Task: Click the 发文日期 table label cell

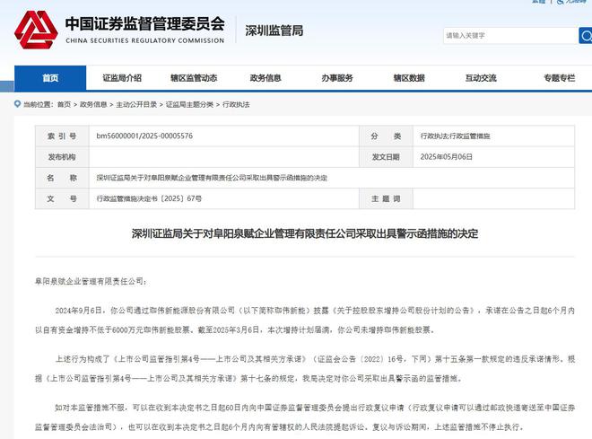Action: pyautogui.click(x=386, y=157)
